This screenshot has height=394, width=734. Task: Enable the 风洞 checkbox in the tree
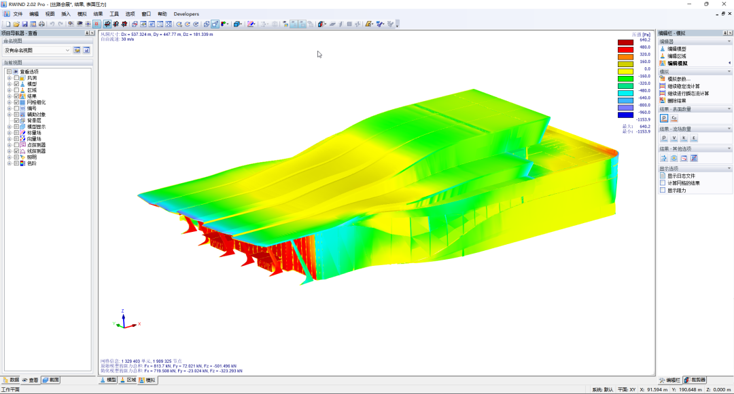(16, 78)
